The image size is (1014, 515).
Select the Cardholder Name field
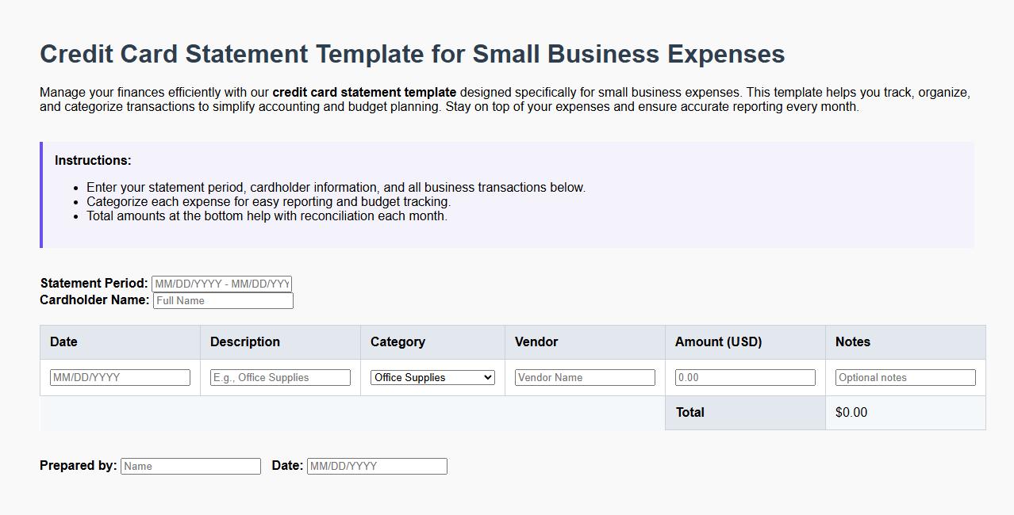(x=222, y=300)
